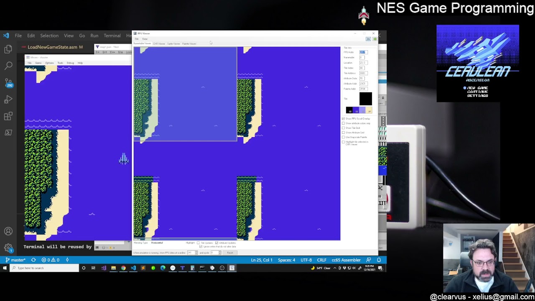
Task: Click the scanline value spinner arrows
Action: [x=196, y=253]
